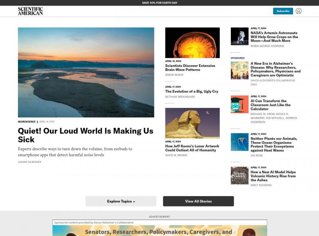The width and height of the screenshot is (319, 236).
Task: Open the river sunset featured image
Action: click(x=86, y=72)
